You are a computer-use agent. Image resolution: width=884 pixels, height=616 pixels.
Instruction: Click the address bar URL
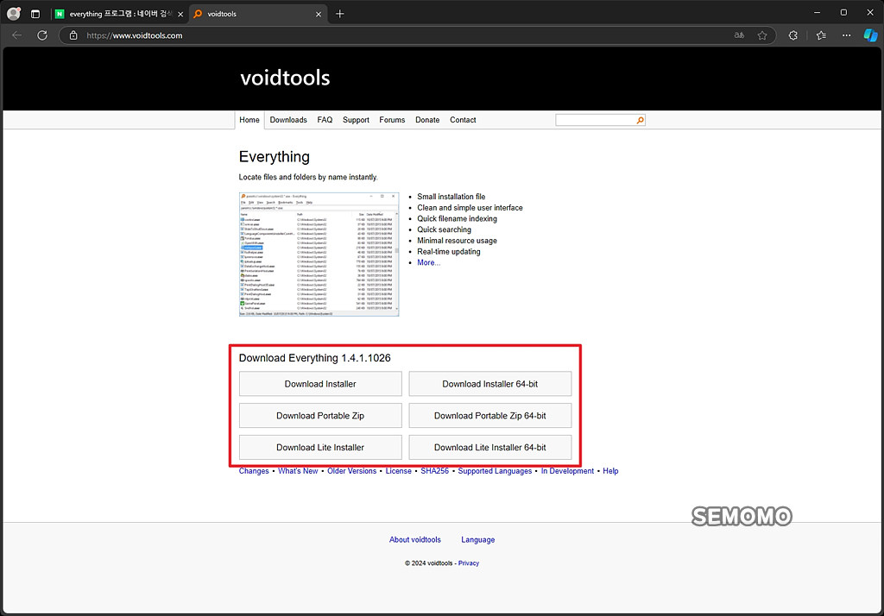click(134, 35)
